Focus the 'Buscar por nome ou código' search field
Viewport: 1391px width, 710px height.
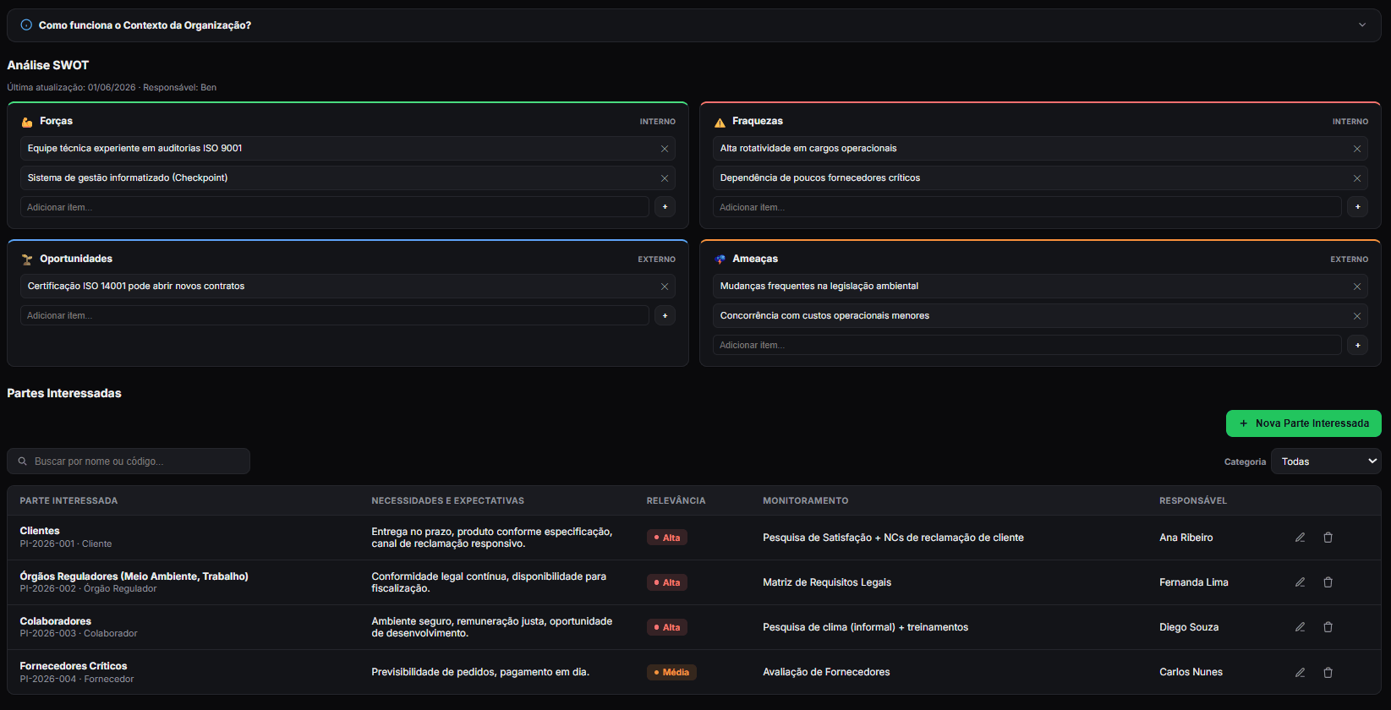(x=129, y=461)
